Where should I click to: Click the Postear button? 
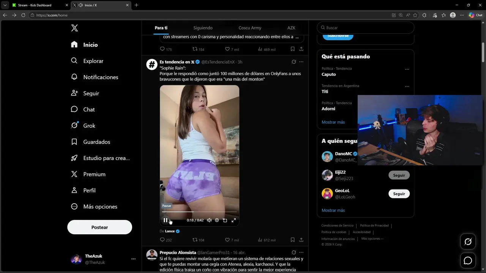tap(99, 227)
